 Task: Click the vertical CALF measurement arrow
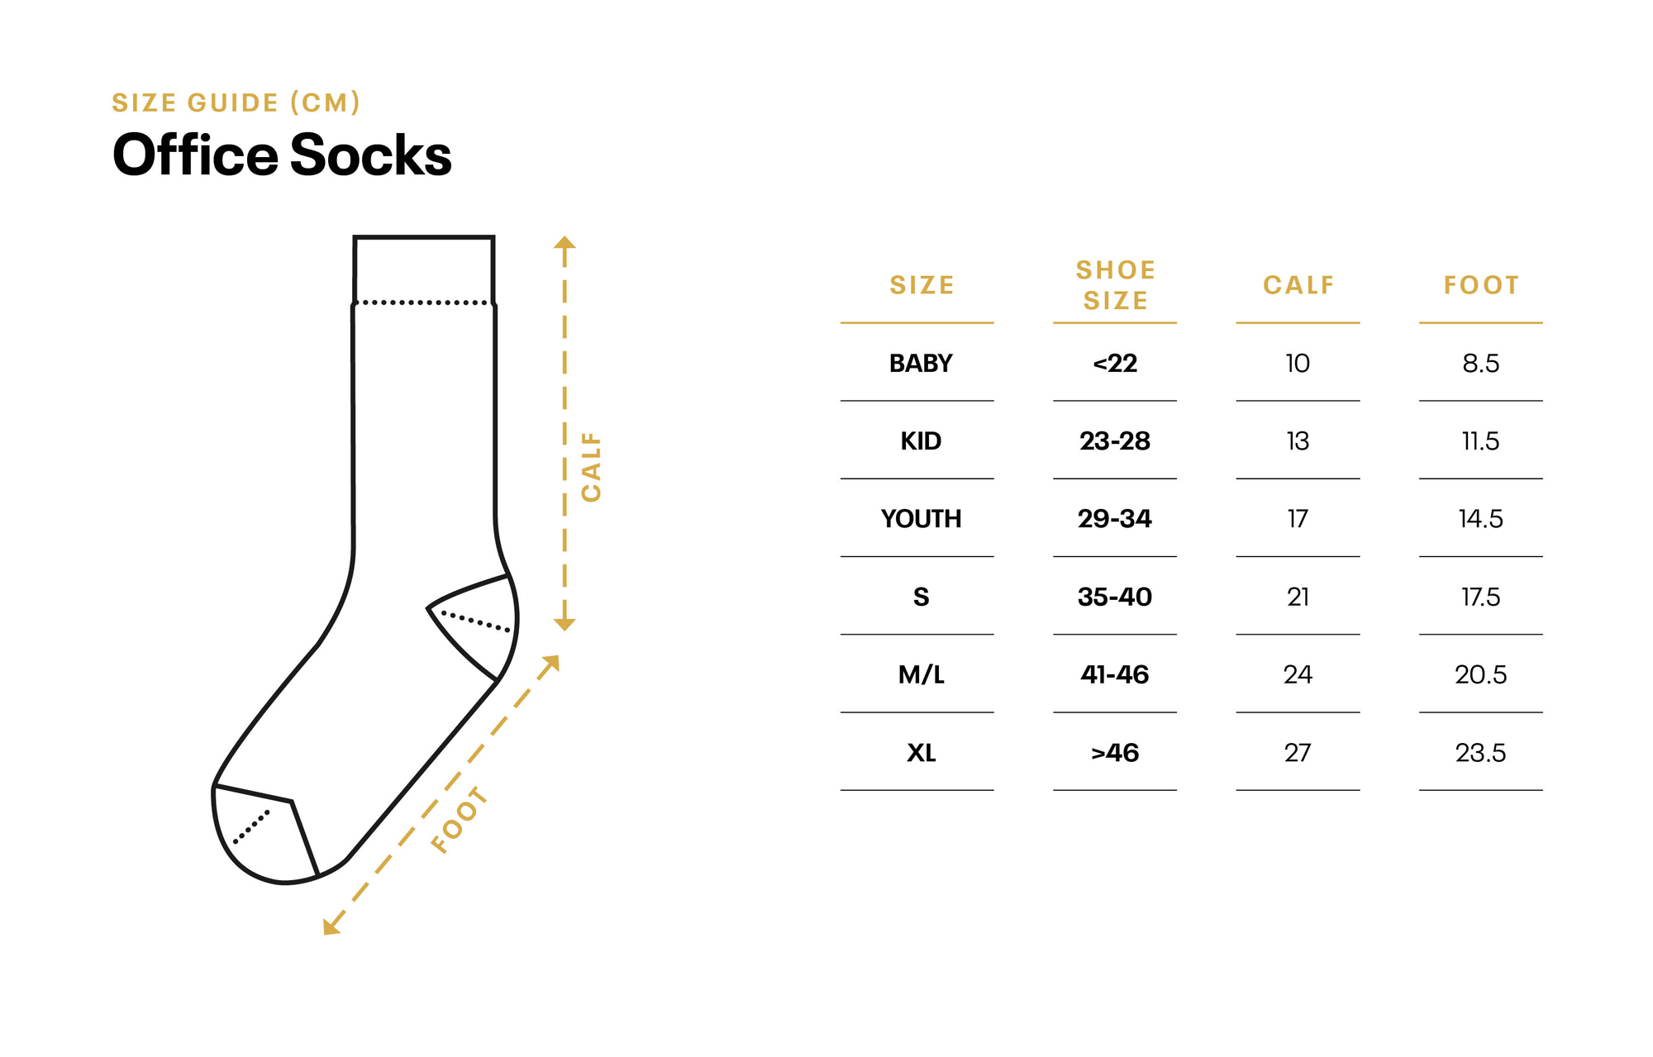(x=564, y=433)
